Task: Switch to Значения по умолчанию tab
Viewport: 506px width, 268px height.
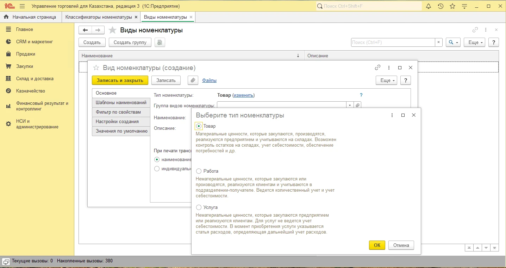Action: [x=121, y=131]
